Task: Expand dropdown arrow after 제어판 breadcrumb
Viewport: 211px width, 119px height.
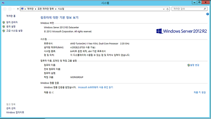Action: click(x=35, y=9)
